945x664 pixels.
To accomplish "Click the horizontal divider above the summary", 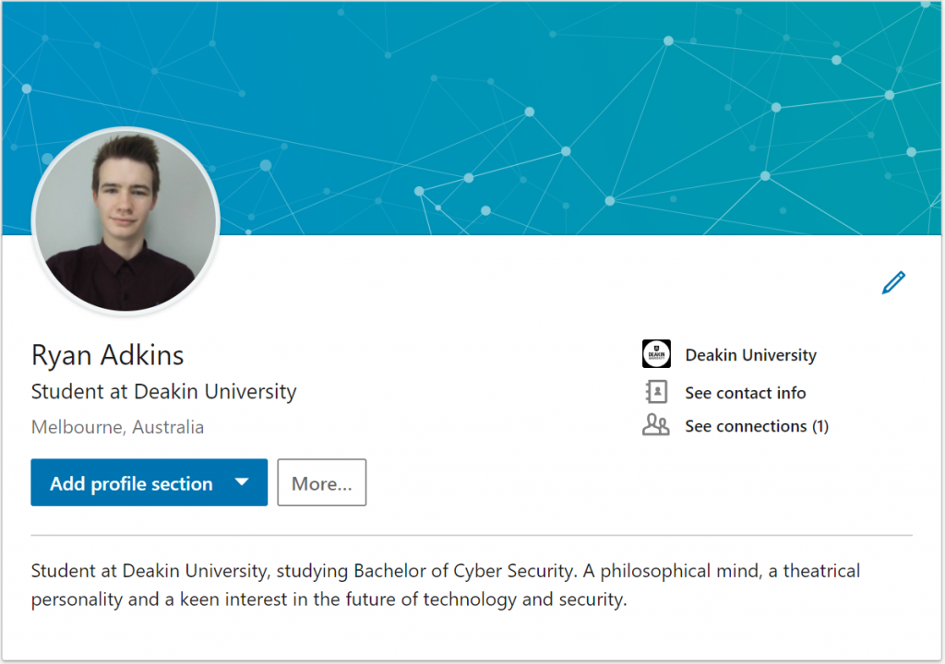I will click(472, 535).
